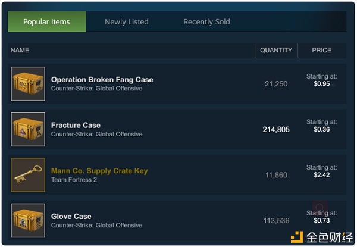Open the Operation Broken Fang Case link

click(x=102, y=80)
